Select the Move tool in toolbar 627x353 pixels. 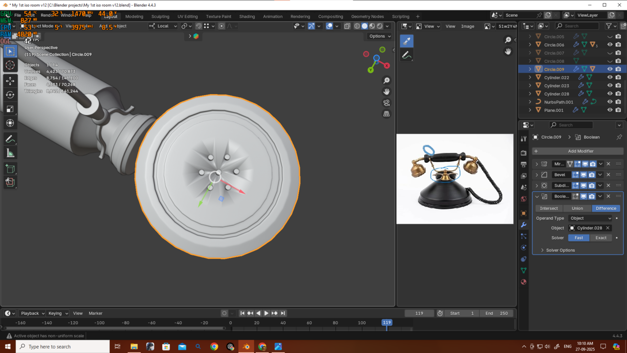pyautogui.click(x=10, y=81)
